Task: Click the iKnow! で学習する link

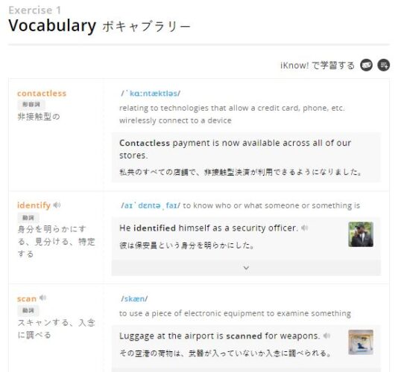Action: point(318,65)
